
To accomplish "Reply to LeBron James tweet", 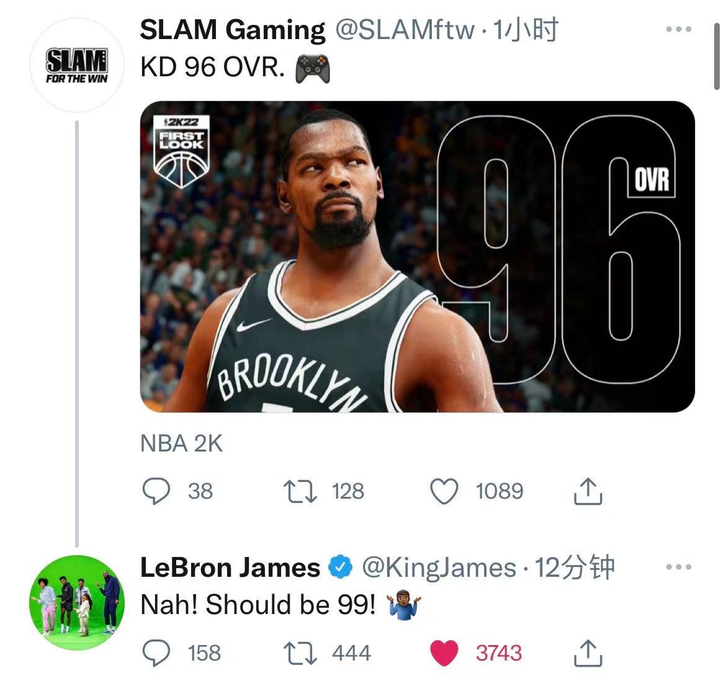I will point(156,652).
